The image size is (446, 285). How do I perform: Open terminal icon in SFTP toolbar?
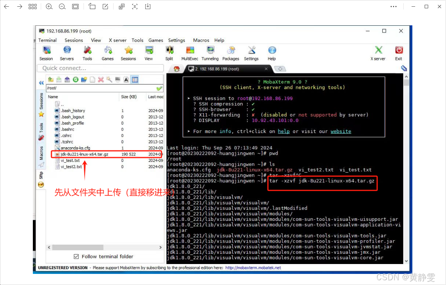[118, 80]
